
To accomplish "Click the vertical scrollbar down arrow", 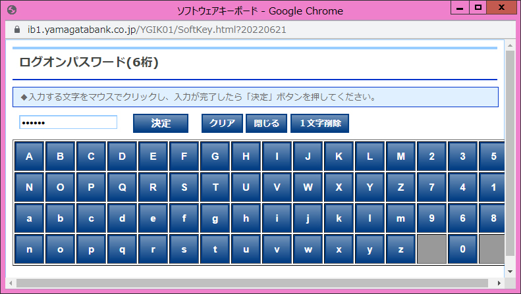I will point(510,272).
